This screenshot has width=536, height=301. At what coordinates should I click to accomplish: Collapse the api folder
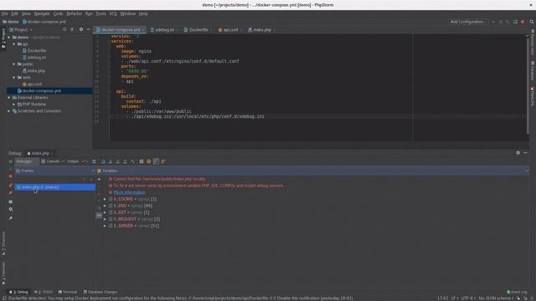click(x=14, y=44)
